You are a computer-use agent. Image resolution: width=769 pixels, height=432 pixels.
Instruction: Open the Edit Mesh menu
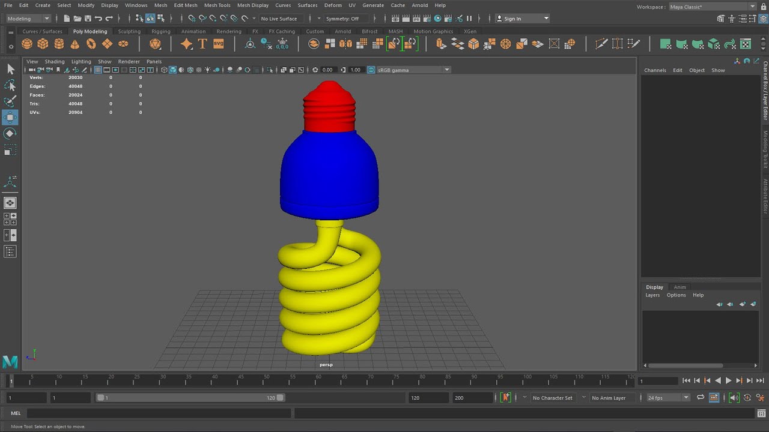point(186,5)
